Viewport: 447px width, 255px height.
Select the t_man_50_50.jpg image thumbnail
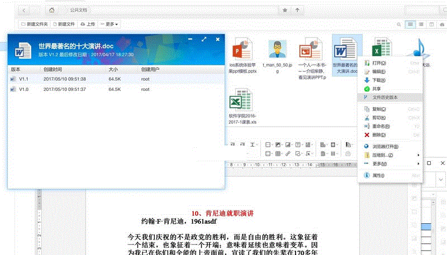click(x=277, y=51)
